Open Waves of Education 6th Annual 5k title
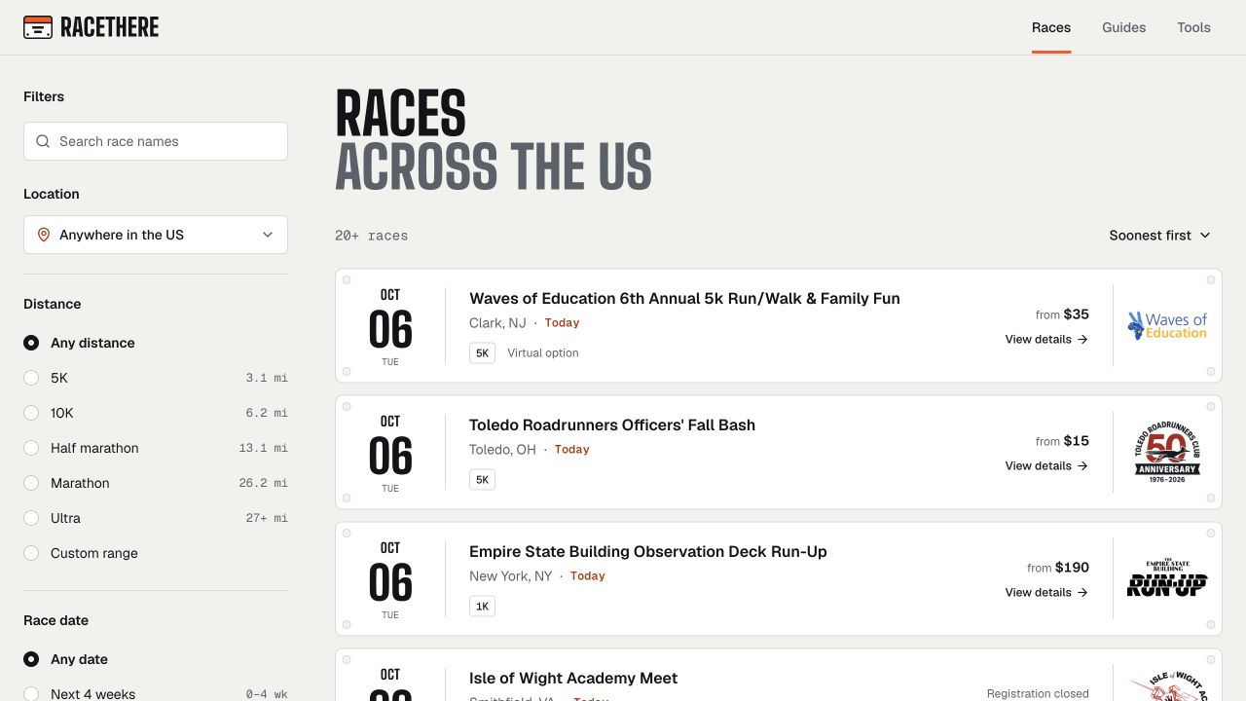This screenshot has height=701, width=1246. point(684,299)
